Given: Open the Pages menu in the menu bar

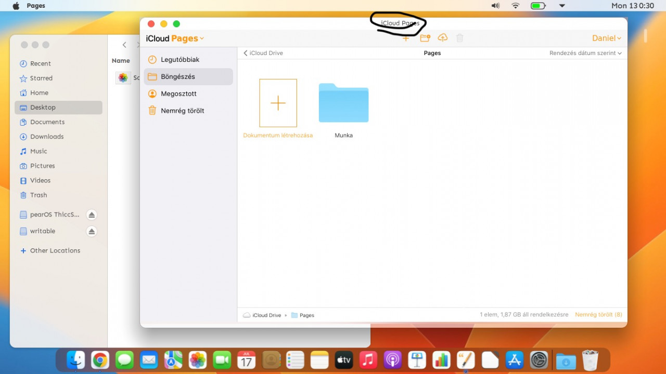Looking at the screenshot, I should pos(36,6).
